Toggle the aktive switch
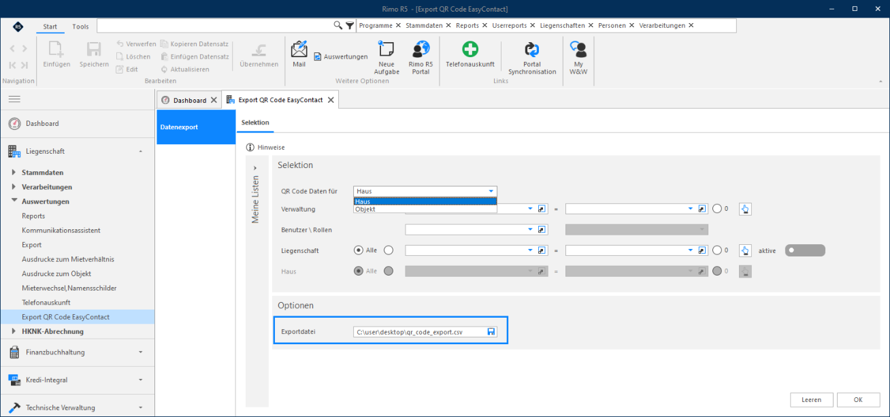890x417 pixels. click(805, 250)
